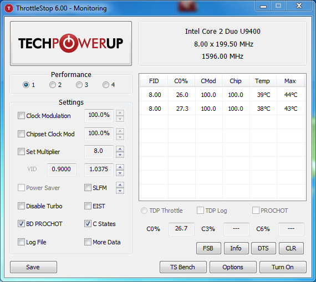Click the C0% 26.7 readout field
The image size is (316, 282).
[181, 229]
